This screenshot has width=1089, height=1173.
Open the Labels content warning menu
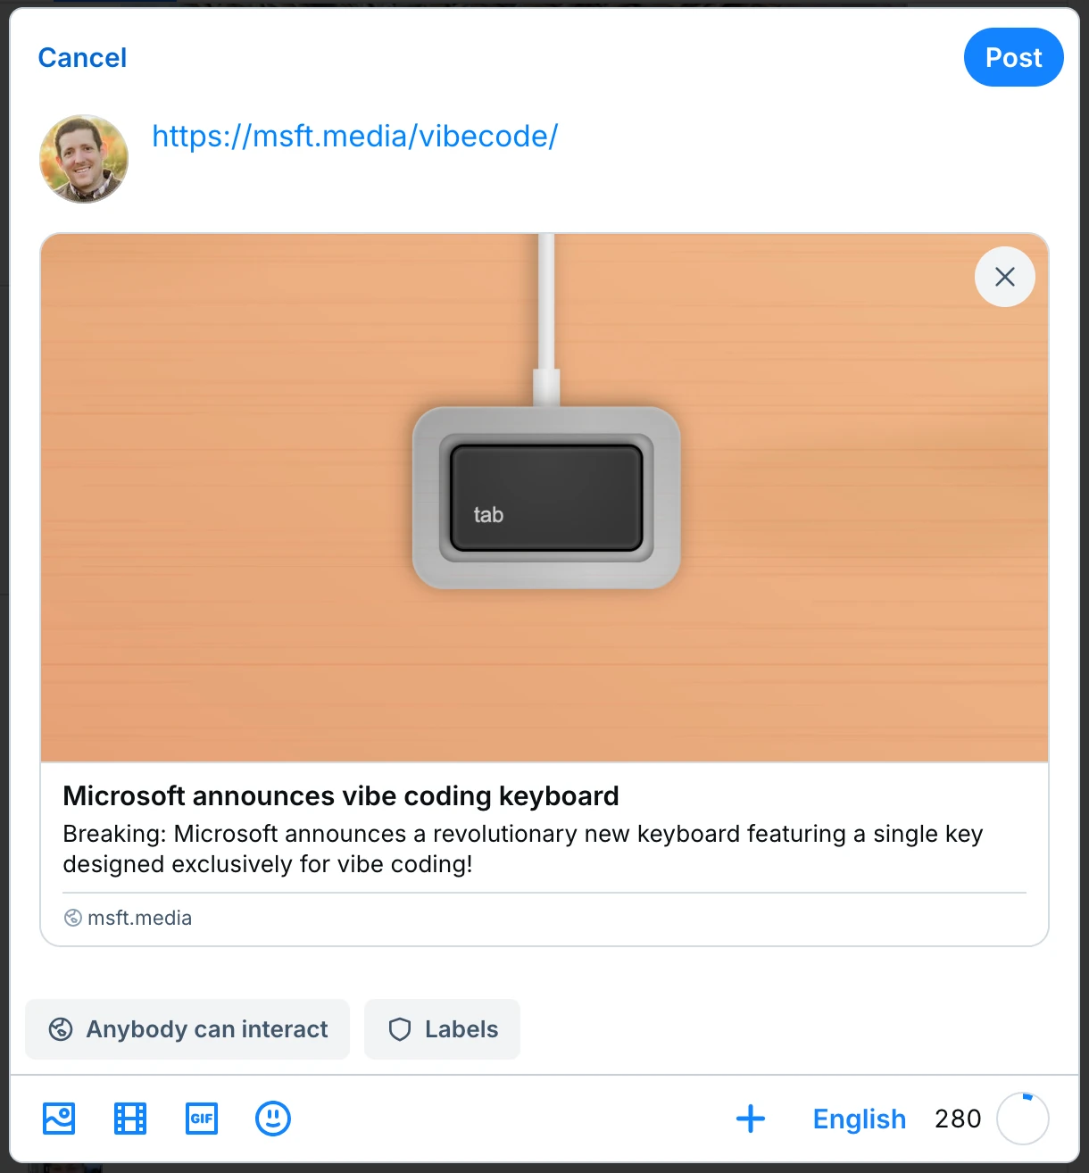442,1029
